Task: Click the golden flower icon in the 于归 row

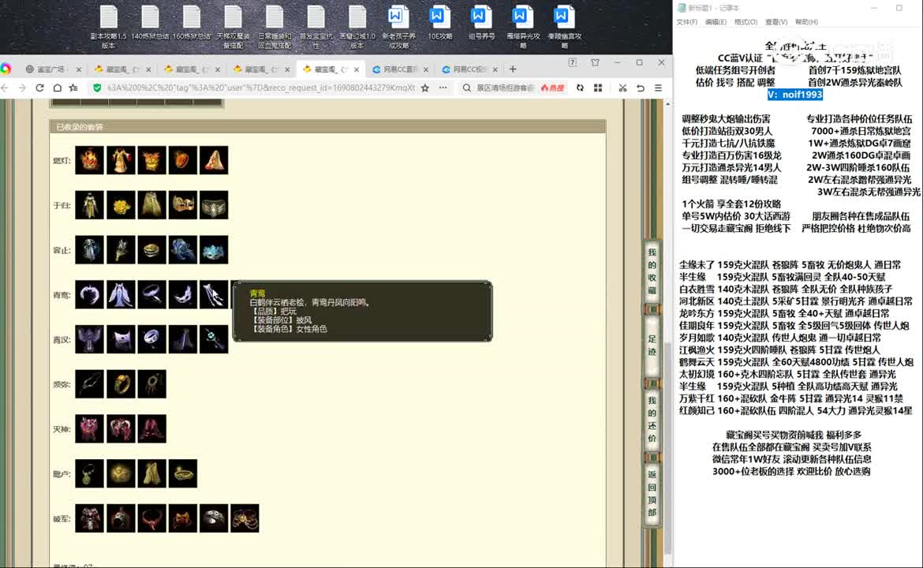Action: pyautogui.click(x=121, y=205)
